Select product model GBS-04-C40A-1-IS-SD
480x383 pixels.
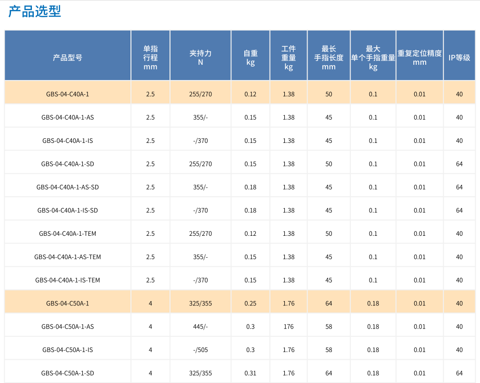(68, 211)
